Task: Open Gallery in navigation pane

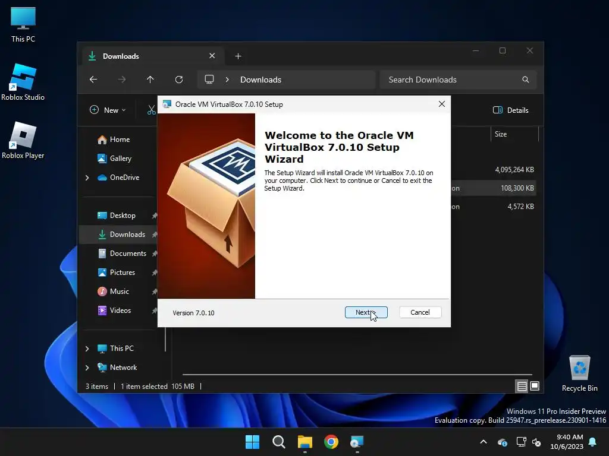Action: (120, 158)
